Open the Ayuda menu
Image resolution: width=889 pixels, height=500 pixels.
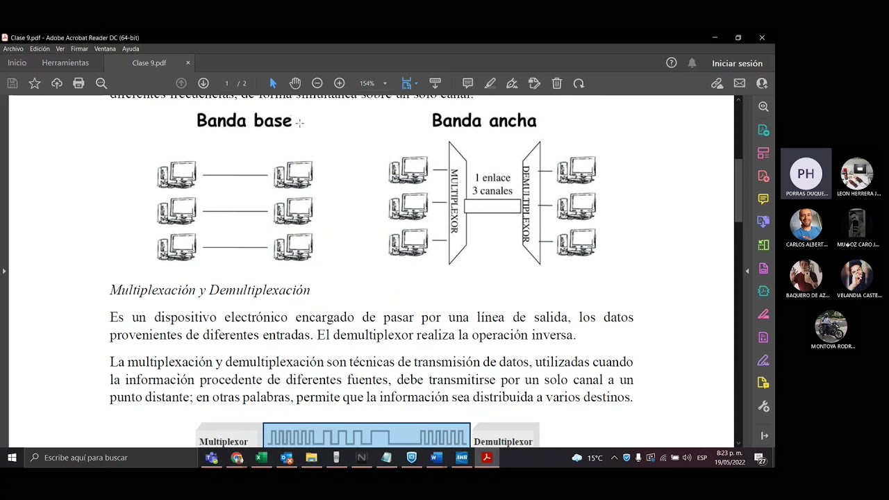(x=131, y=49)
